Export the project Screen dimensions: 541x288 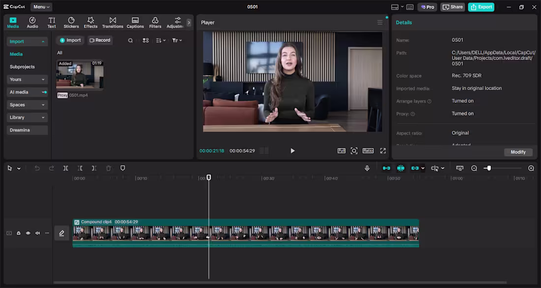[481, 7]
